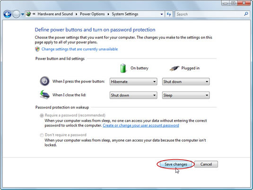Screen dimensions: 253x190
Task: Open recent pages arrow beside forward button
Action: 23,14
